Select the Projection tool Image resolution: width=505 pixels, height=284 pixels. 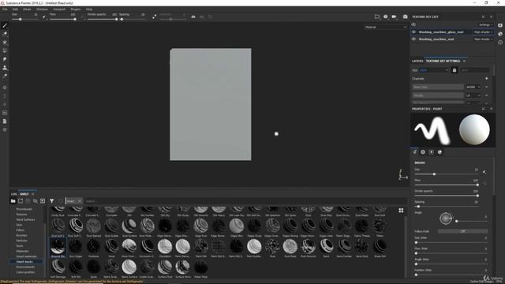(5, 42)
